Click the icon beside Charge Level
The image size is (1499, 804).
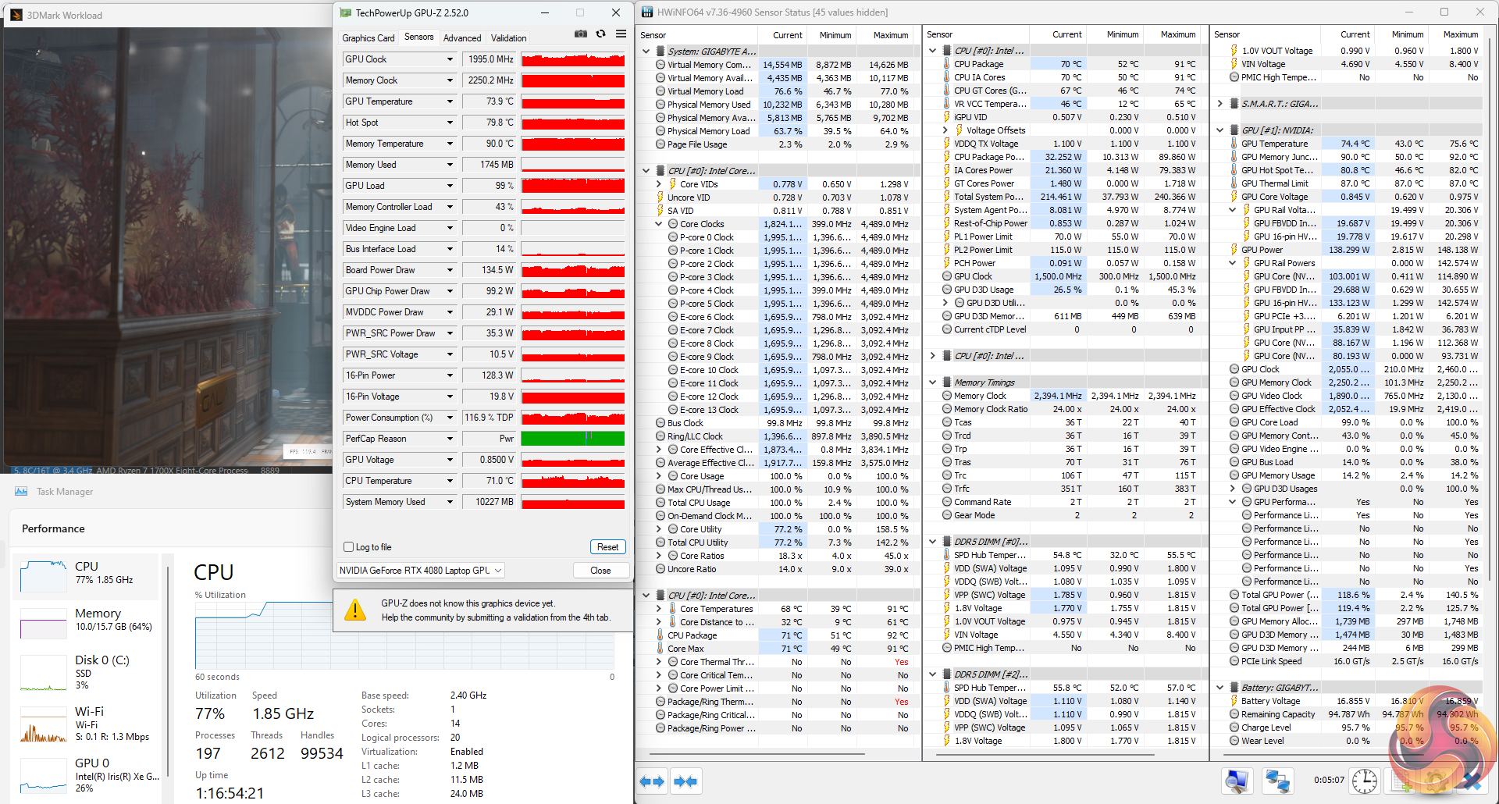(1234, 728)
